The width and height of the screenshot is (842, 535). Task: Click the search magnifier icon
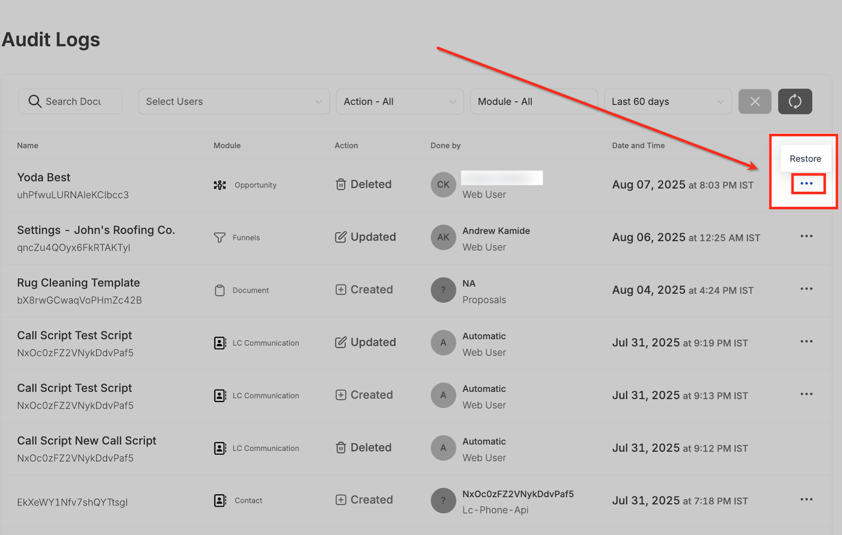(35, 102)
